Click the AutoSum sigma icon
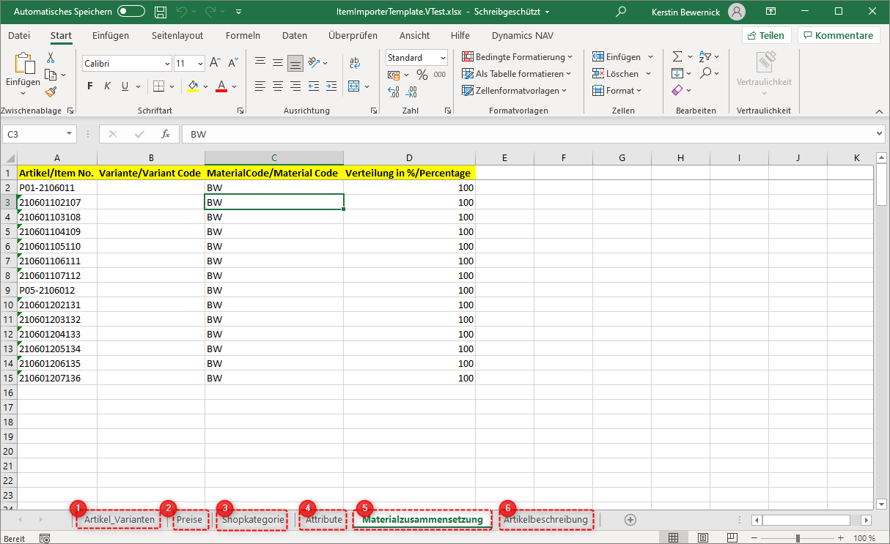This screenshot has height=544, width=890. 677,56
